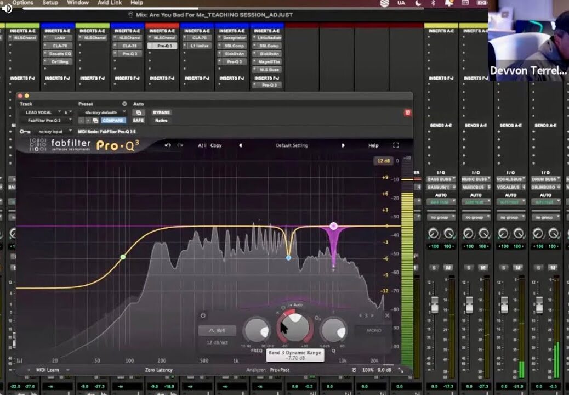
Task: Open the Help menu in menu bar
Action: pos(137,3)
